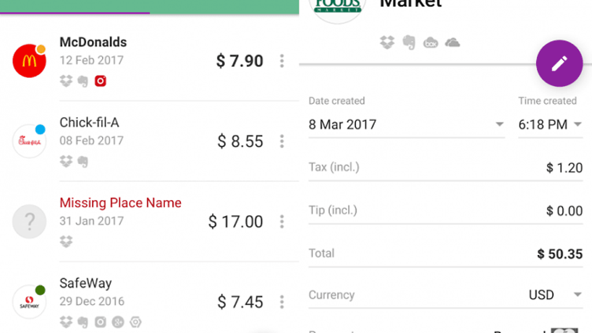Open McDonalds receipt overflow menu
Screen dimensions: 592x333
click(282, 61)
